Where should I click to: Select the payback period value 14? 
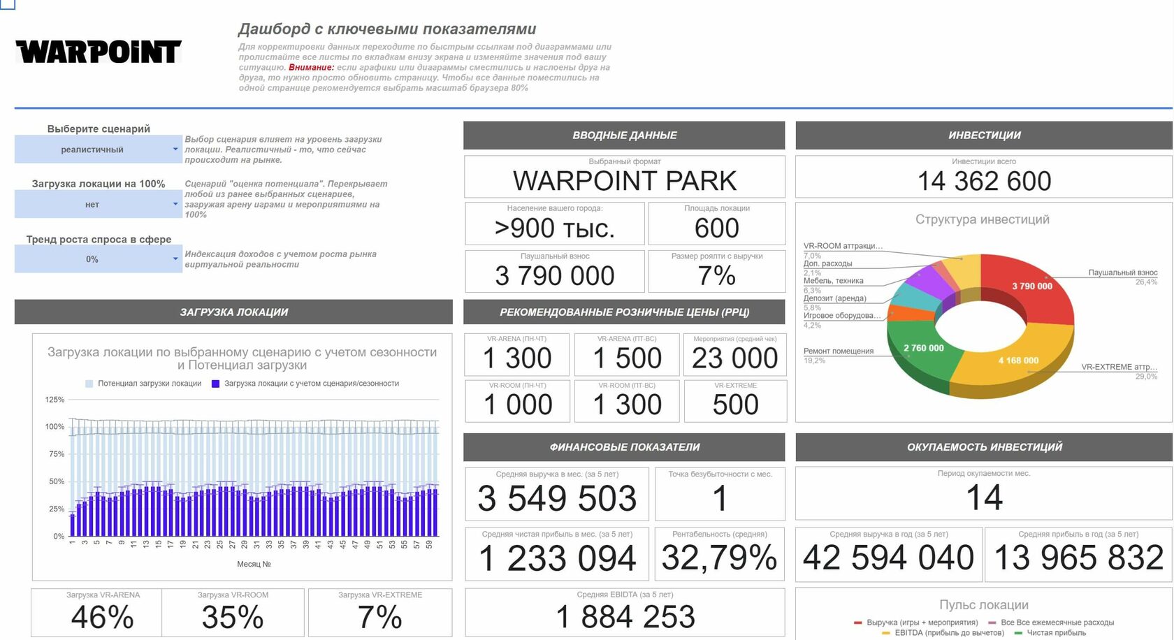[984, 498]
